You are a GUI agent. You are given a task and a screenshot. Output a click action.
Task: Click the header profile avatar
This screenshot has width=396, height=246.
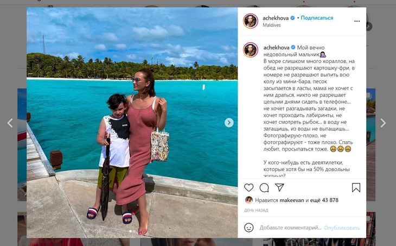pyautogui.click(x=250, y=21)
